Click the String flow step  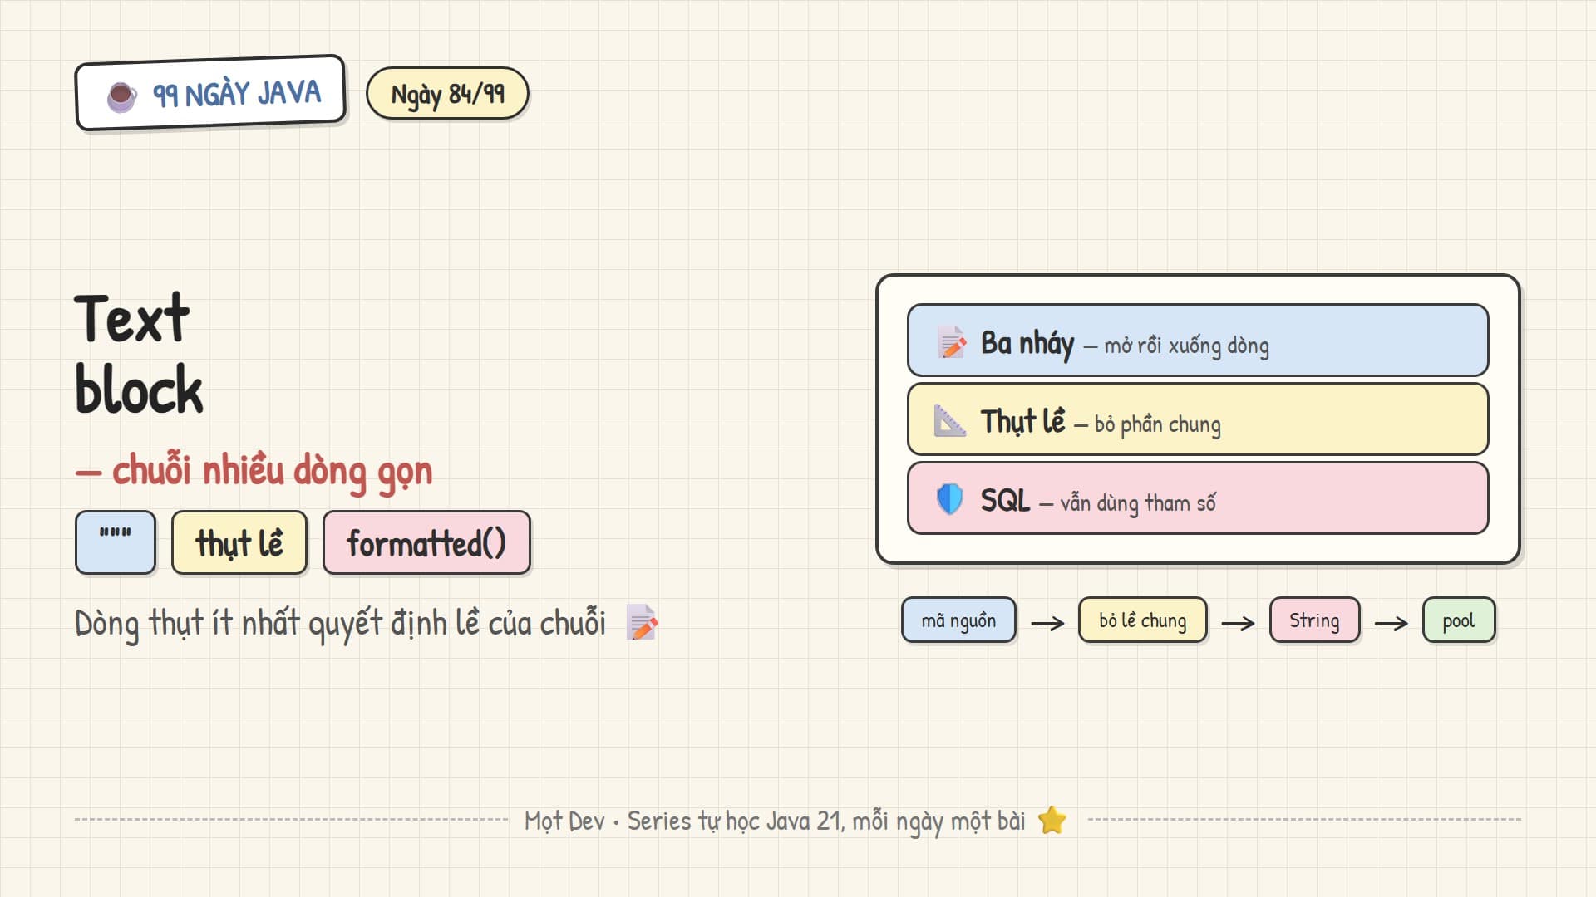point(1314,620)
